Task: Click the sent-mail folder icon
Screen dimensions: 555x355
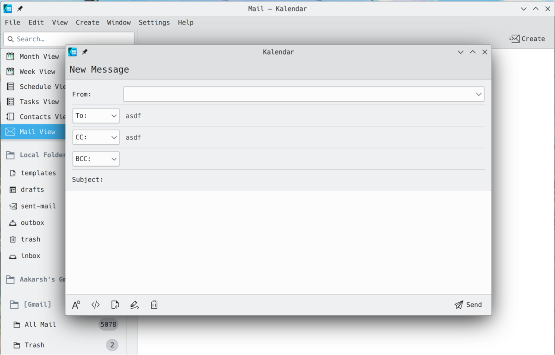Action: coord(13,206)
